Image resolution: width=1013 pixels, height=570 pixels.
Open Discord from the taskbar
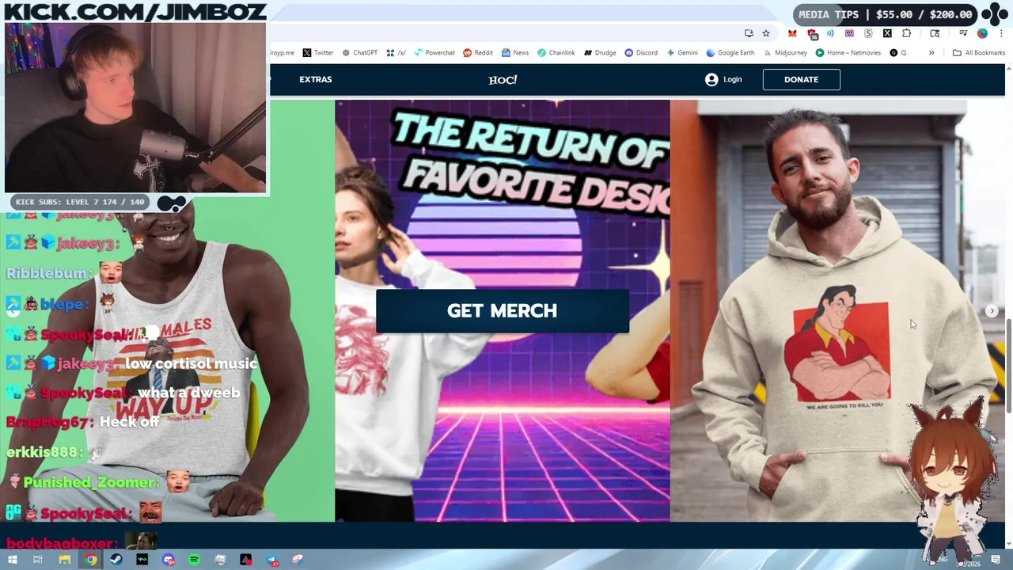pos(169,560)
